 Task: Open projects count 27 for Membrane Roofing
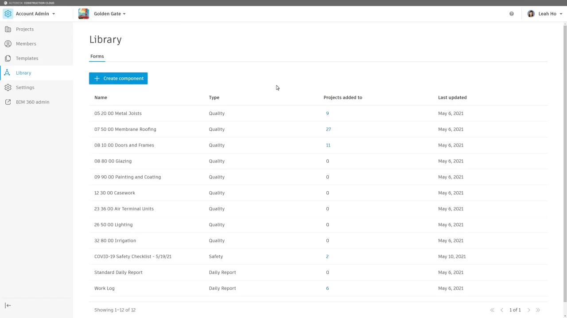tap(328, 129)
